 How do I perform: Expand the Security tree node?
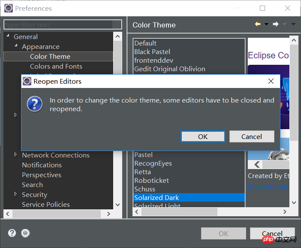coord(15,194)
